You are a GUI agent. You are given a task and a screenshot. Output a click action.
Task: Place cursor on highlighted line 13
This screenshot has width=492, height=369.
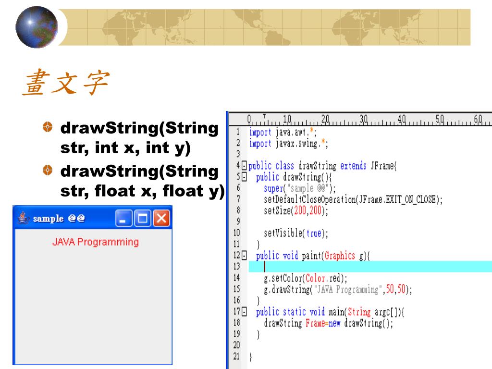pyautogui.click(x=370, y=266)
